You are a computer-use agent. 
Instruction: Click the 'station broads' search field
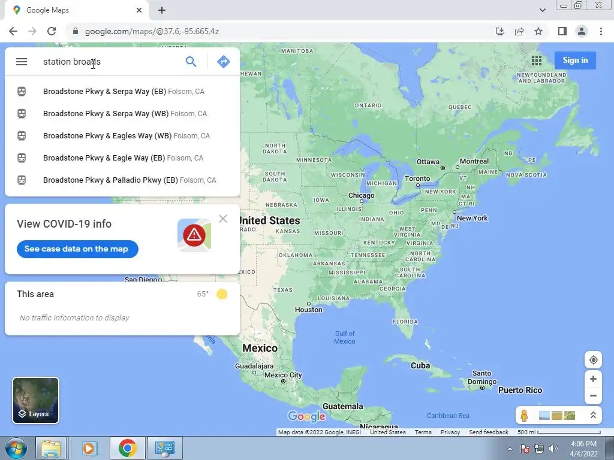coord(111,62)
